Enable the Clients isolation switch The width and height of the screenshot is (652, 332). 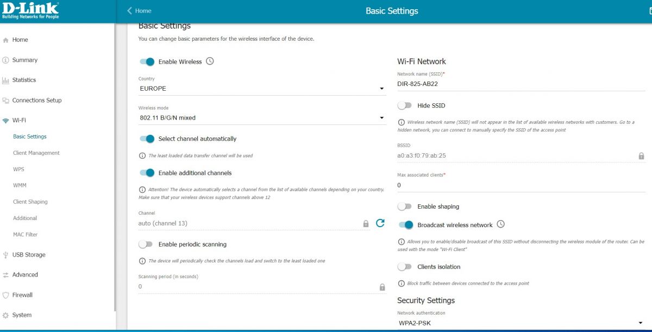(x=405, y=267)
